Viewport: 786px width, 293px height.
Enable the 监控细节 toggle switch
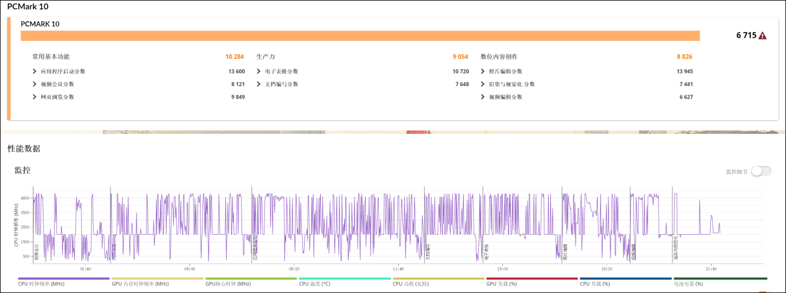click(761, 172)
